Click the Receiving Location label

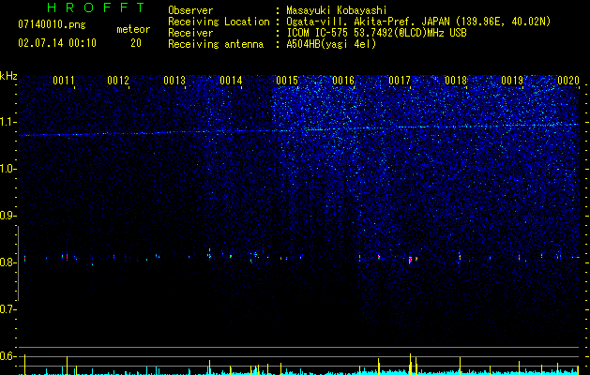[x=219, y=22]
